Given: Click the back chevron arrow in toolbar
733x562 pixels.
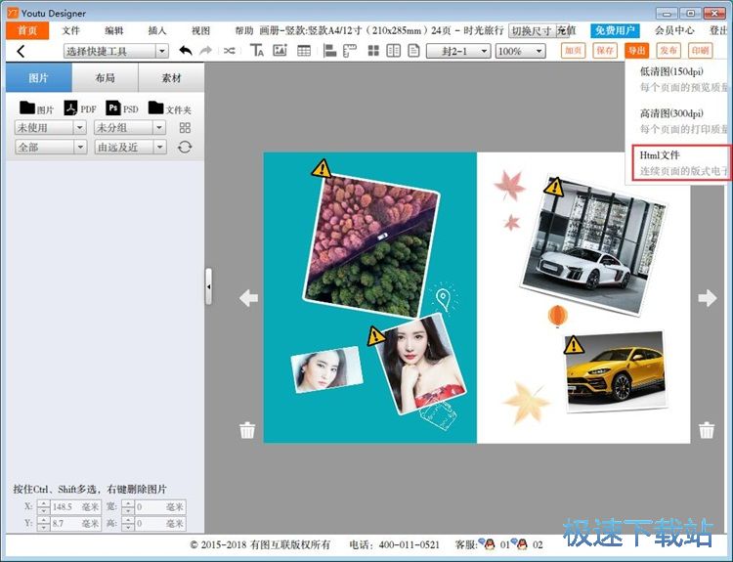Looking at the screenshot, I should click(x=21, y=51).
